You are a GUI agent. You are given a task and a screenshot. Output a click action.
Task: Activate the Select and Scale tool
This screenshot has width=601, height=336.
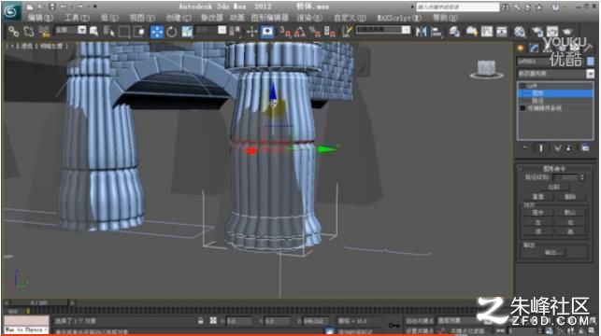tap(187, 32)
